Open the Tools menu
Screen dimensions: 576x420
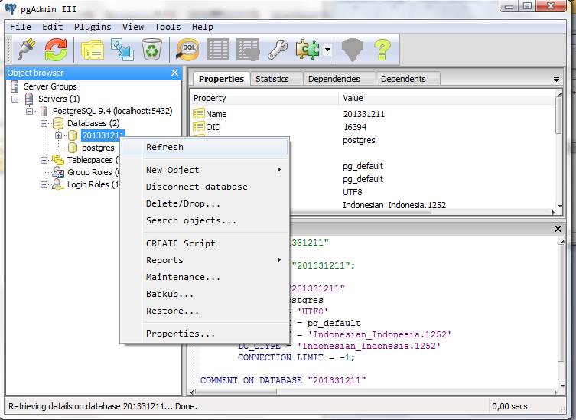coord(168,27)
